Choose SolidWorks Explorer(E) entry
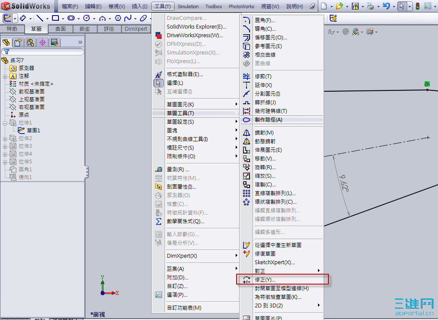The image size is (438, 320). click(195, 26)
